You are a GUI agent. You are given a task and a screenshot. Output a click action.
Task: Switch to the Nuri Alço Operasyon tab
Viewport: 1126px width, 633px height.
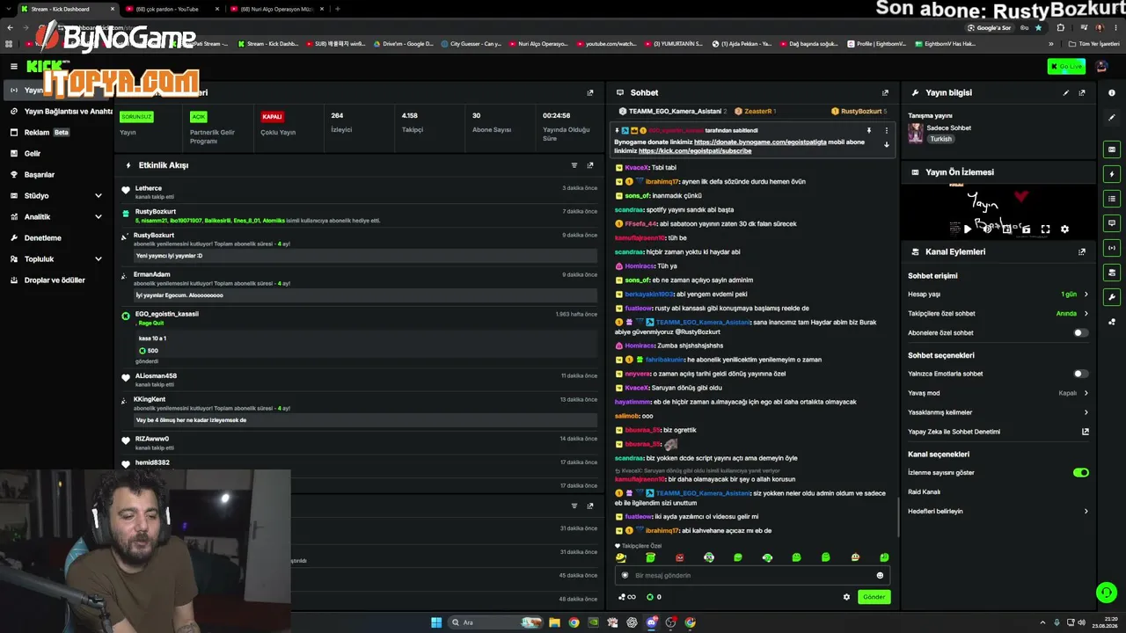275,9
